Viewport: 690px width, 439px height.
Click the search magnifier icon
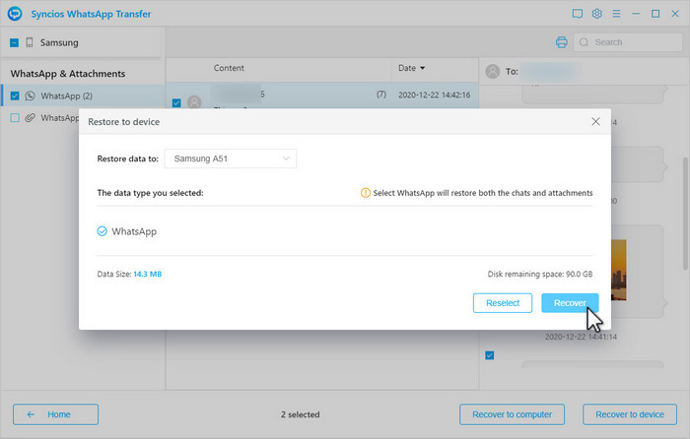[x=584, y=42]
